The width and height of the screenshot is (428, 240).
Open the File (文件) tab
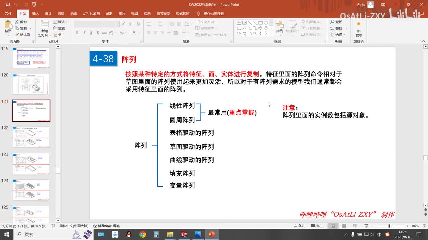(8, 14)
